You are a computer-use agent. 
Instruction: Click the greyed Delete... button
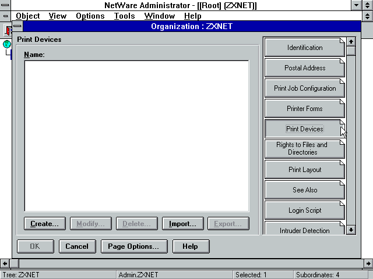click(x=137, y=223)
